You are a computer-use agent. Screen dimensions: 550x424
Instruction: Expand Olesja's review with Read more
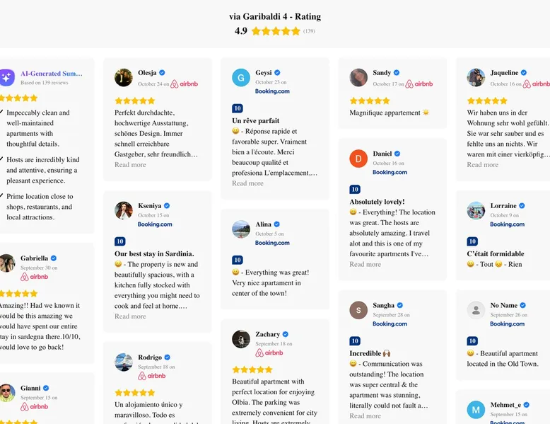[x=130, y=165]
